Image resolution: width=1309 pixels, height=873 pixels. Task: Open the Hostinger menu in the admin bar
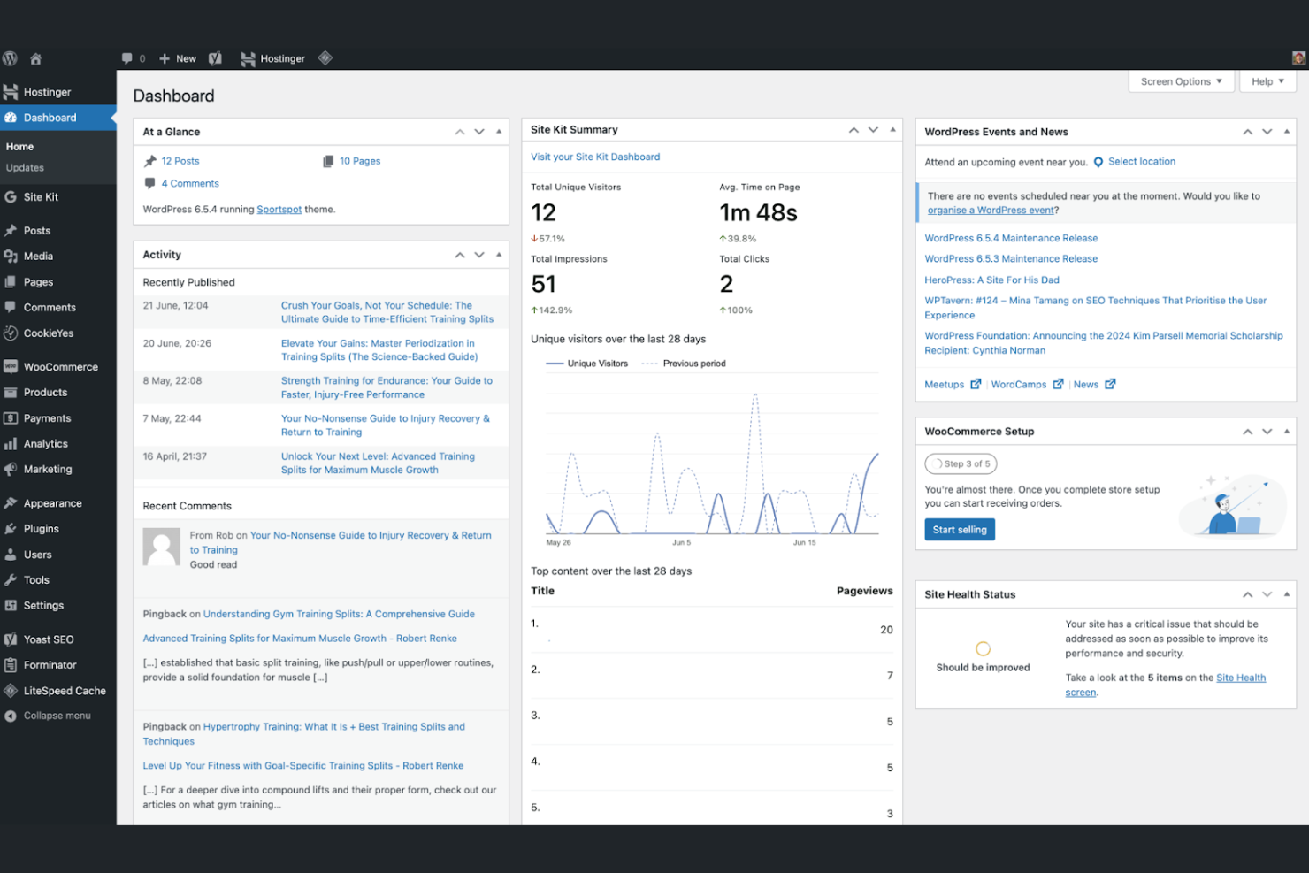(x=273, y=58)
